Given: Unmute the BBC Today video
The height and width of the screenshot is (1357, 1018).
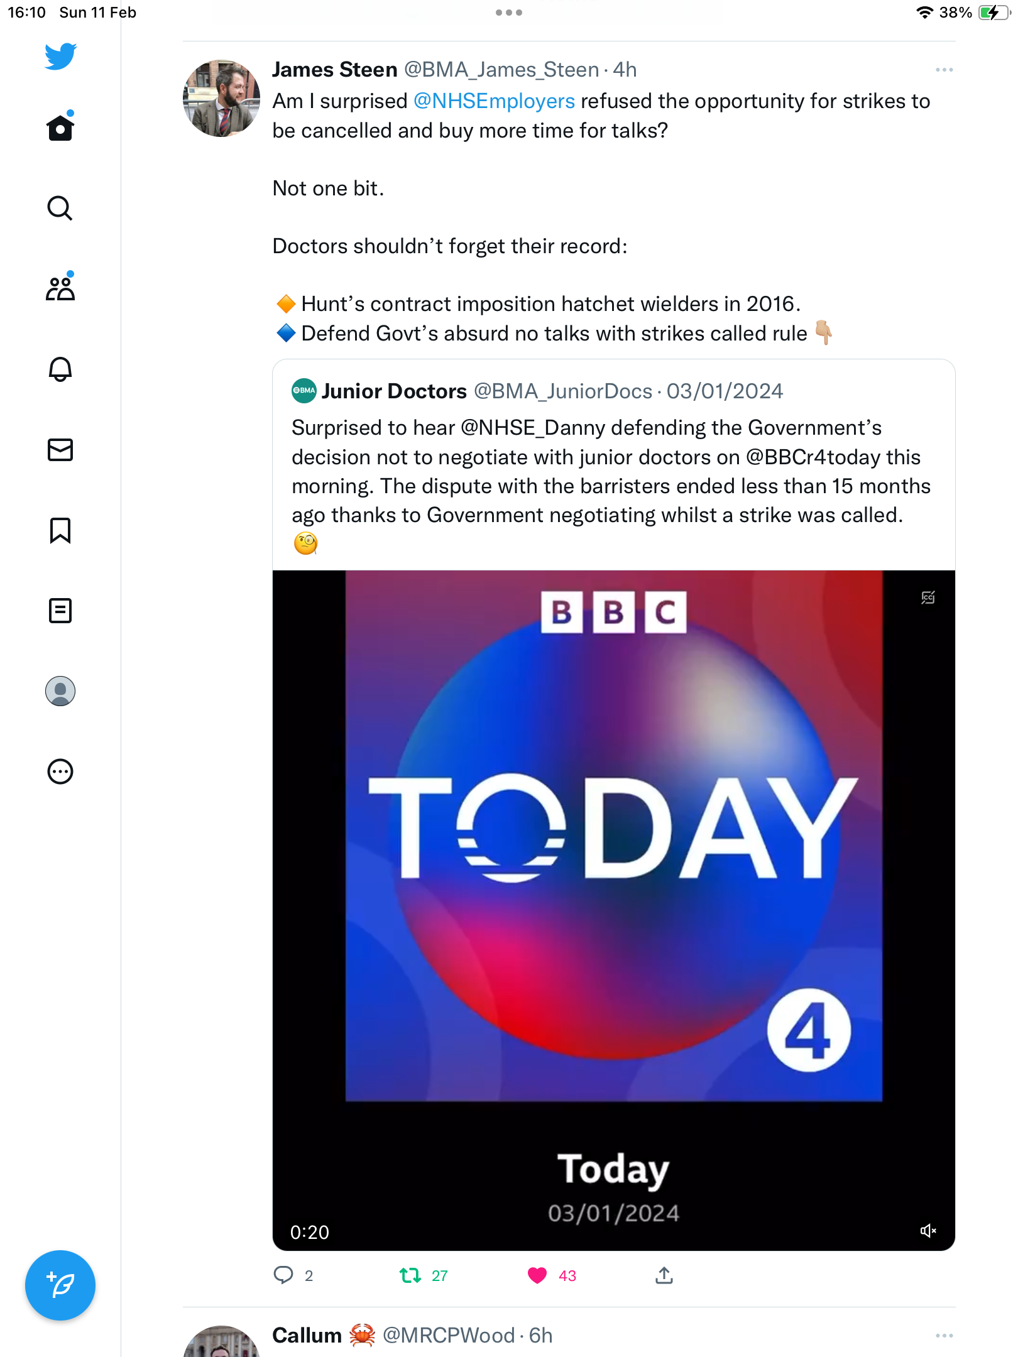Looking at the screenshot, I should pyautogui.click(x=928, y=1231).
